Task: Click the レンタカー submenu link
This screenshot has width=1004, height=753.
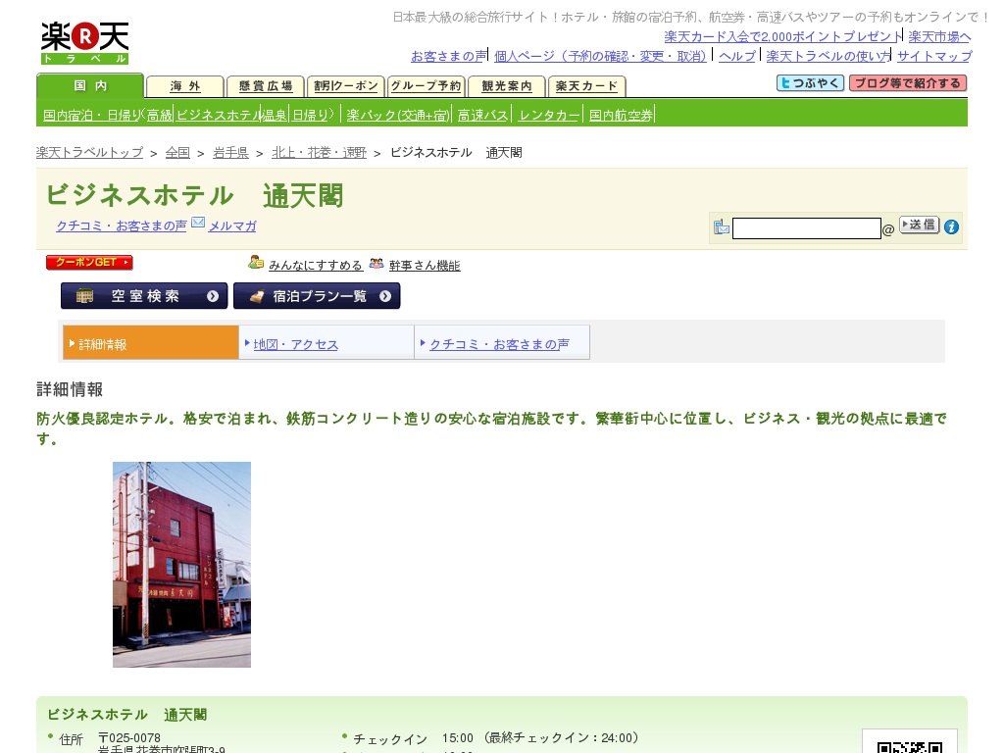Action: [x=549, y=116]
